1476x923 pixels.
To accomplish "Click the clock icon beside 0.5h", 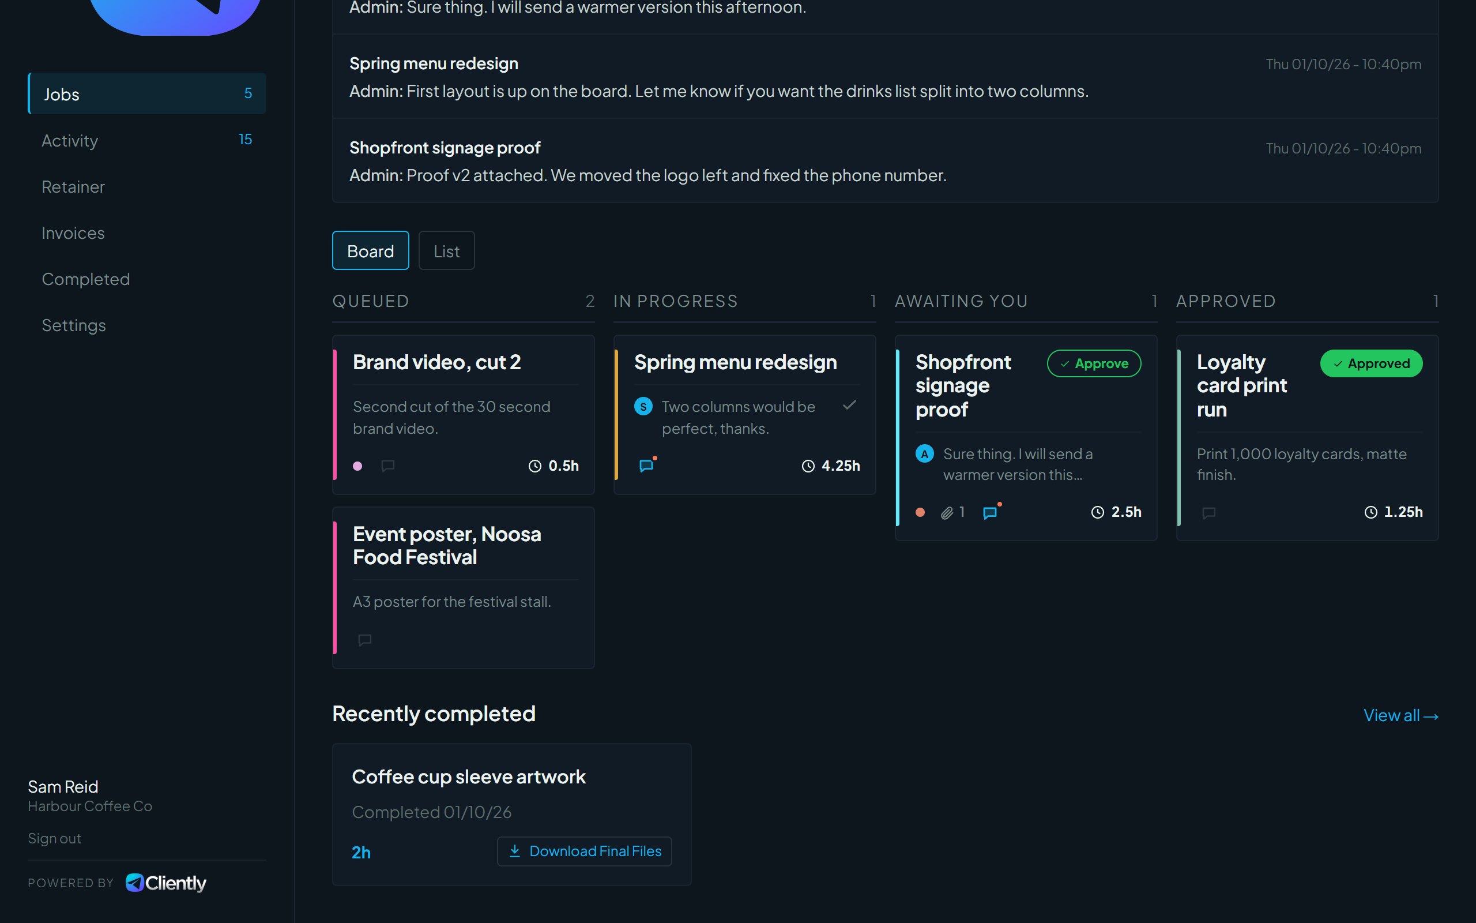I will point(535,466).
